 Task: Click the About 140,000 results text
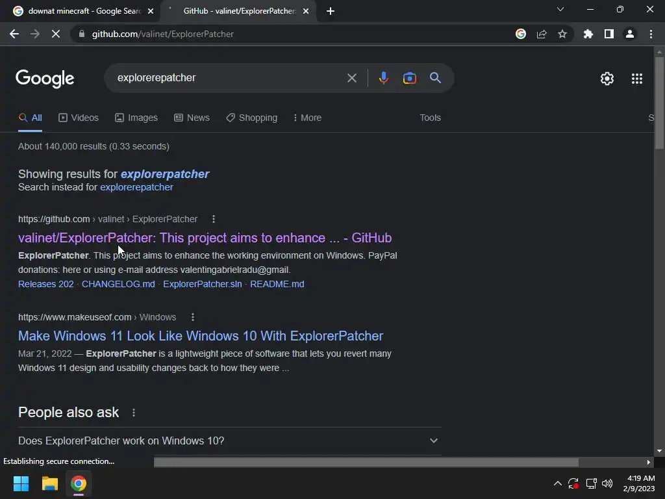[x=94, y=146]
